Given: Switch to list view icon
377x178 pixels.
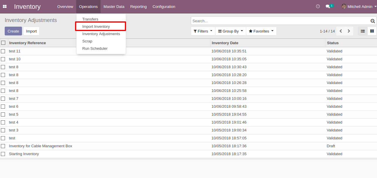Looking at the screenshot, I should pos(363,31).
